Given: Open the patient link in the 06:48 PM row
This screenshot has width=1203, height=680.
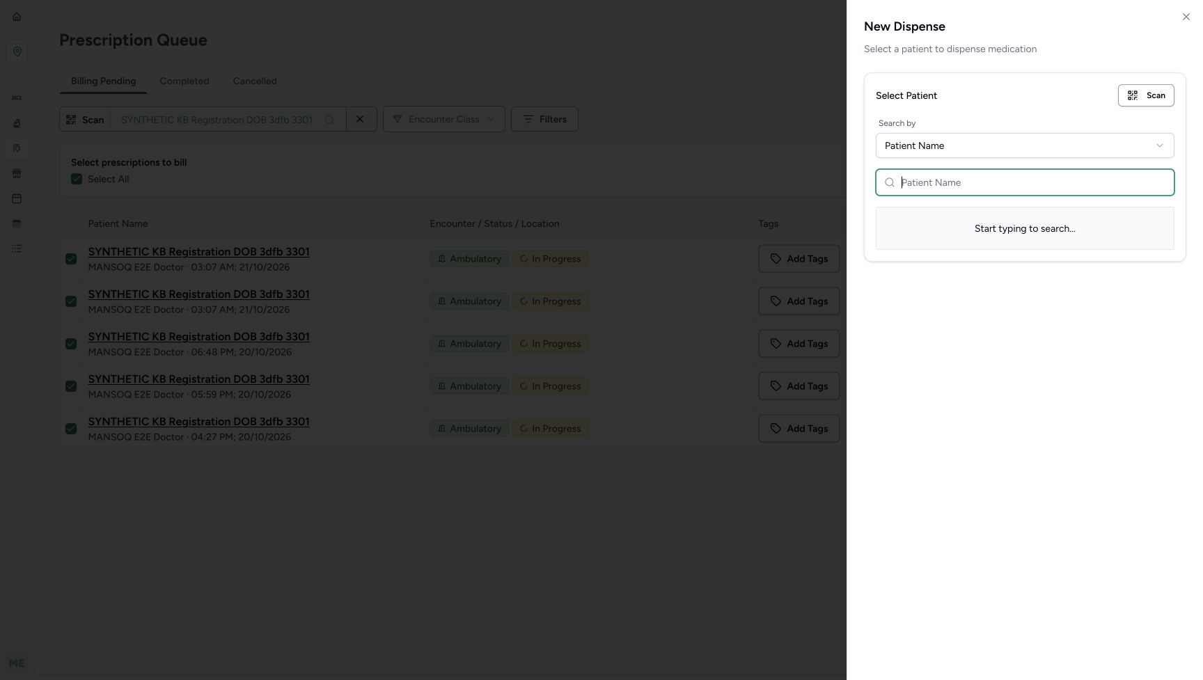Looking at the screenshot, I should point(198,337).
